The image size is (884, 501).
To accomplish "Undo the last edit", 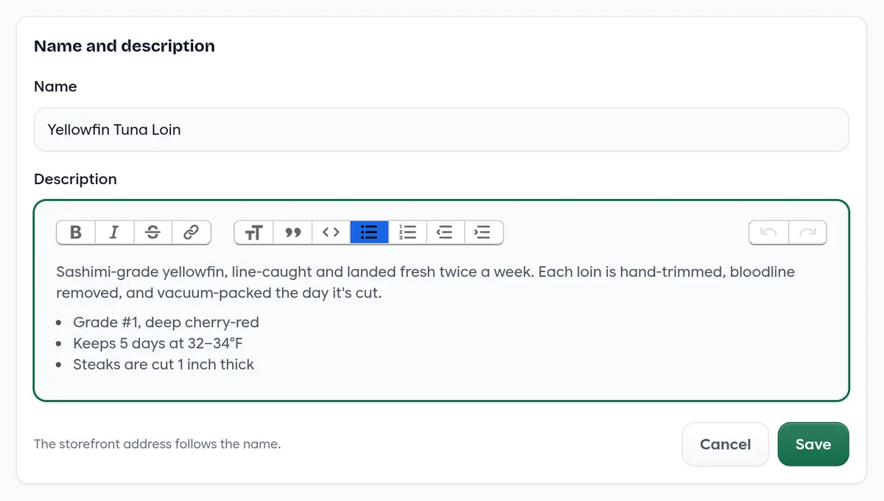I will click(768, 233).
